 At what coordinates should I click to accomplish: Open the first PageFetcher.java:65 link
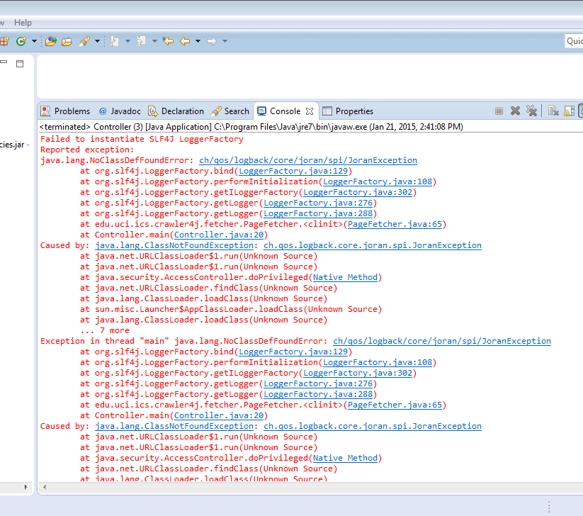click(x=395, y=224)
